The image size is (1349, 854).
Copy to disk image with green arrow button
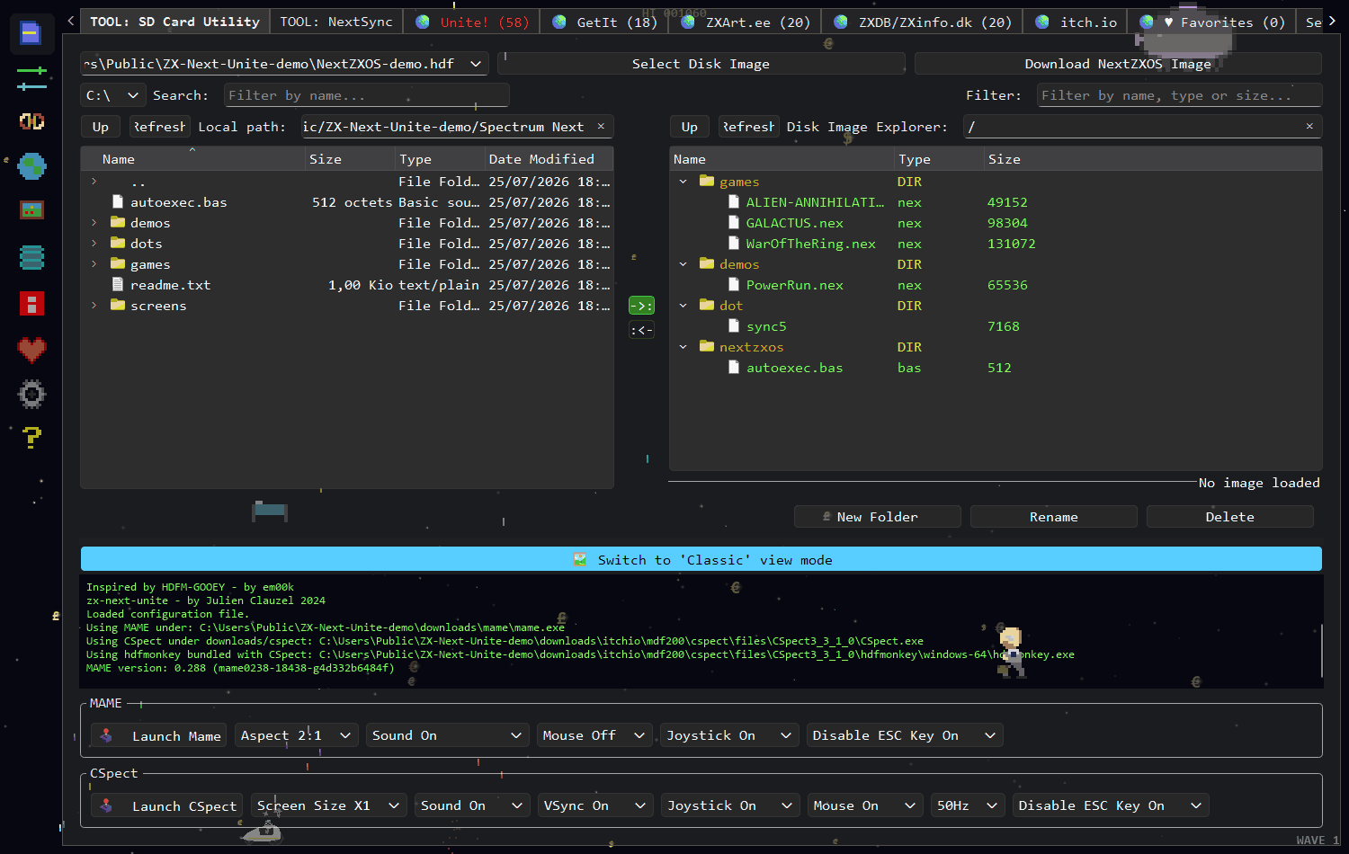(x=641, y=306)
